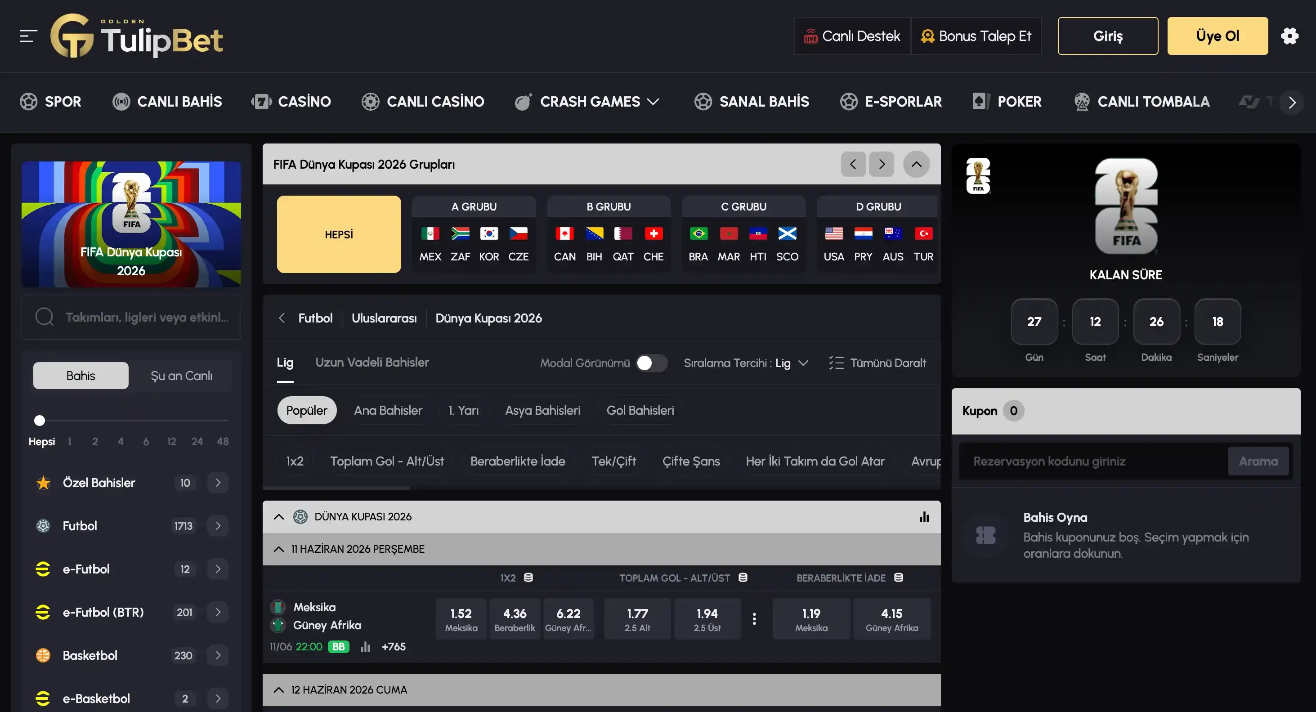Open FIFA Dünya Kupası 2026 banner

(131, 224)
